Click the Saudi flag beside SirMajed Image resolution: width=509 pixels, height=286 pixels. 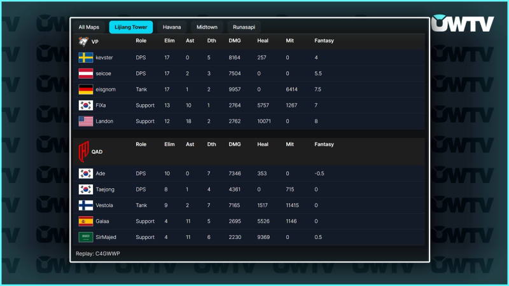click(86, 237)
